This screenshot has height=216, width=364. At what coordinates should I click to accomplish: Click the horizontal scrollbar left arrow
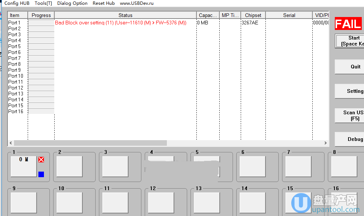coord(11,143)
